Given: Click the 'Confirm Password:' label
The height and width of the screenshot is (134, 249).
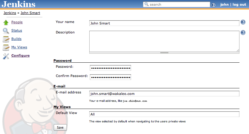Looking at the screenshot, I should click(72, 76).
